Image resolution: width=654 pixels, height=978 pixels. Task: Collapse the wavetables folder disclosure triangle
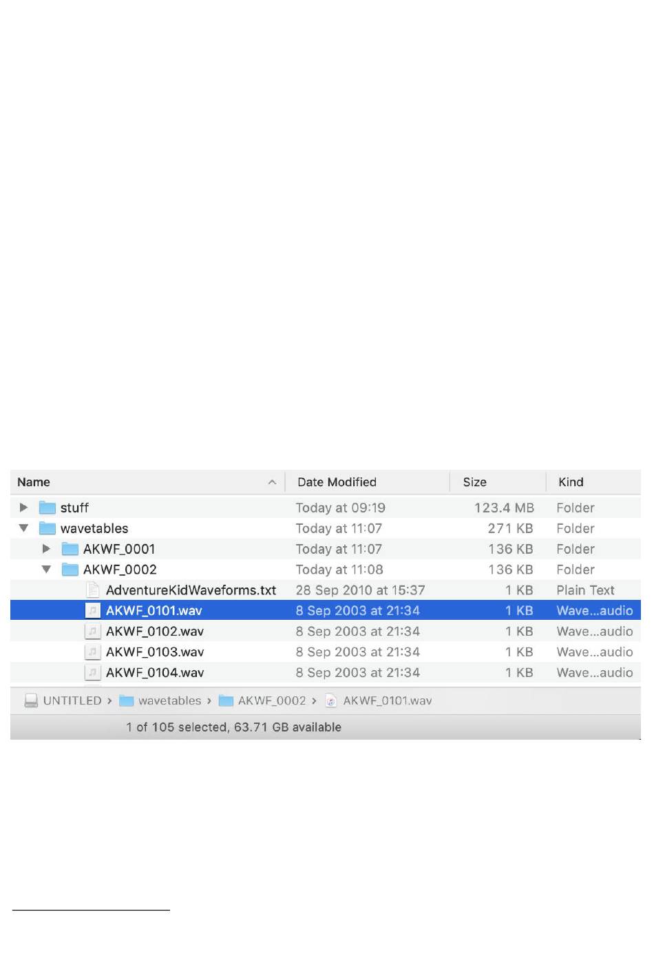click(x=24, y=528)
